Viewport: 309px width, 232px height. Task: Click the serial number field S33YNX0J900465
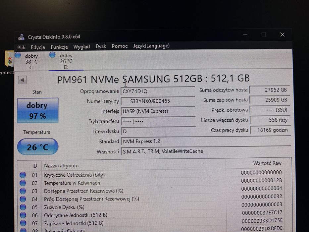click(x=158, y=101)
